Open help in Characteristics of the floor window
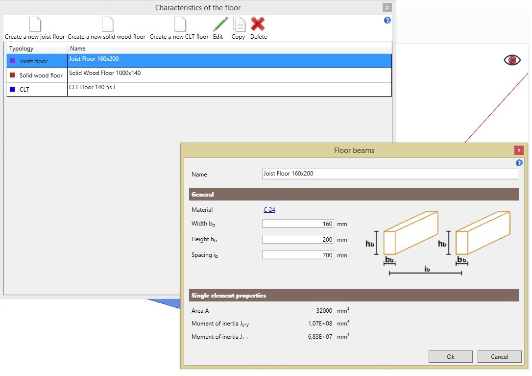This screenshot has height=376, width=532. (x=387, y=21)
